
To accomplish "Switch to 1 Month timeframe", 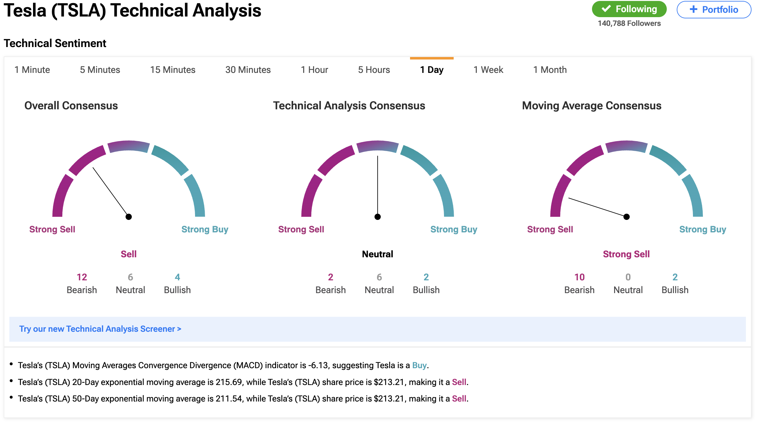I will tap(550, 70).
